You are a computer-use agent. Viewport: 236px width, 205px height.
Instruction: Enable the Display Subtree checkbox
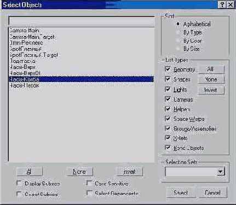pyautogui.click(x=19, y=183)
